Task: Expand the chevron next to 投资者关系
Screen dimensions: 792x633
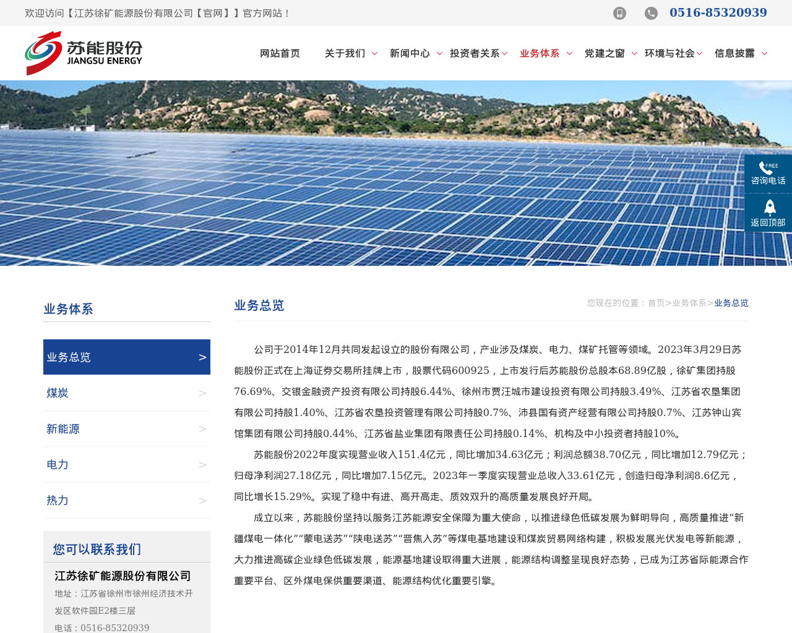Action: point(504,54)
